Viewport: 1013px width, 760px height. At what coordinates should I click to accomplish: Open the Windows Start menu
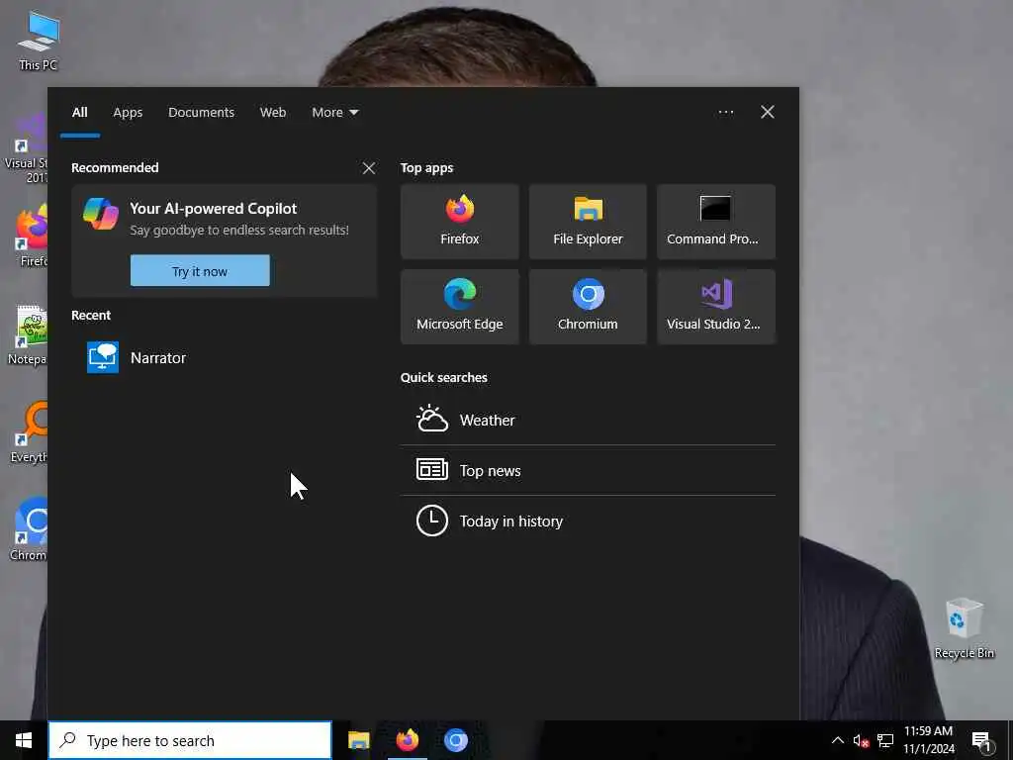(x=24, y=740)
